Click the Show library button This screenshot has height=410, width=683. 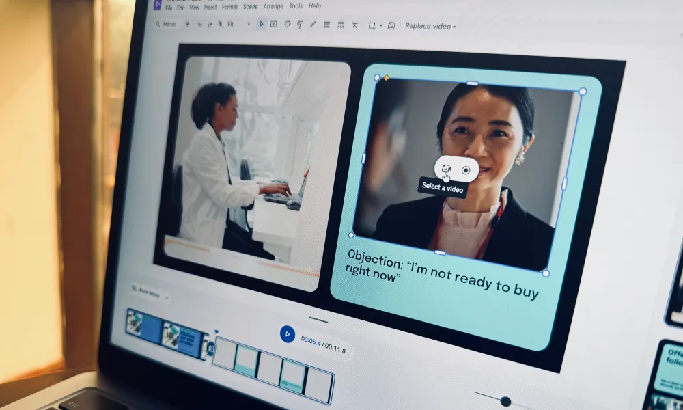point(150,292)
